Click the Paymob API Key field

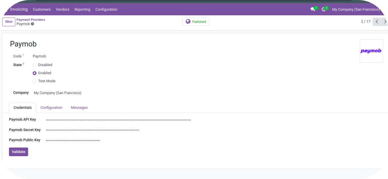click(118, 120)
